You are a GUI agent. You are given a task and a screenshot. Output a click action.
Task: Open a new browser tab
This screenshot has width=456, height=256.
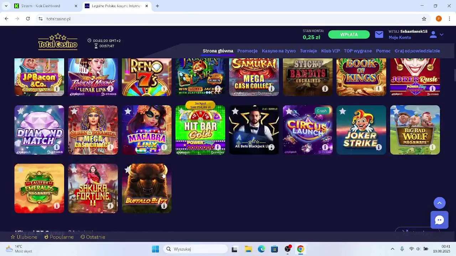point(157,6)
